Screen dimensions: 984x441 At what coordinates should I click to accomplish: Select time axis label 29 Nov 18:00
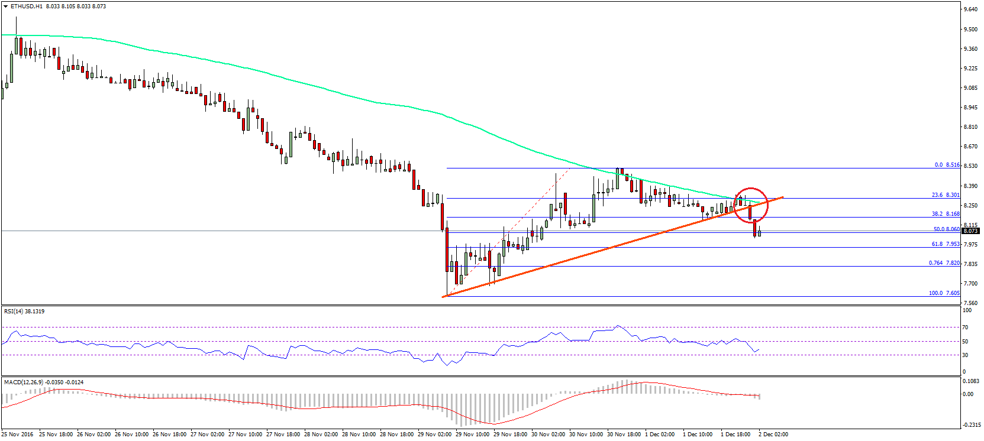(x=510, y=434)
